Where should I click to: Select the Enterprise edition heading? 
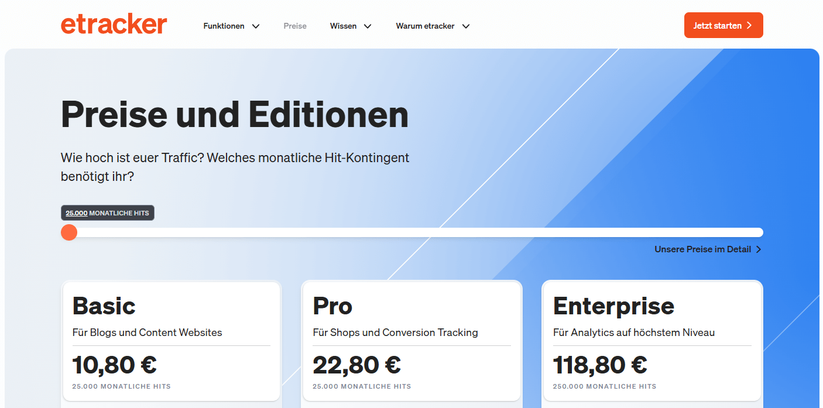point(613,306)
